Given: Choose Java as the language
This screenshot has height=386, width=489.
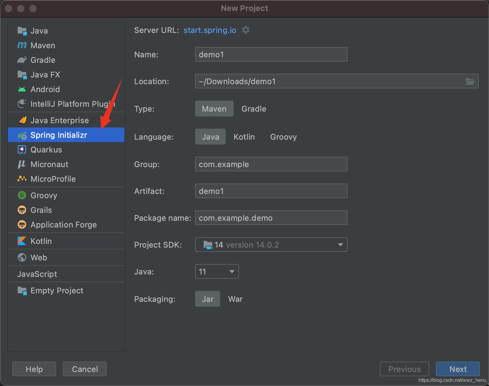Looking at the screenshot, I should pyautogui.click(x=210, y=137).
